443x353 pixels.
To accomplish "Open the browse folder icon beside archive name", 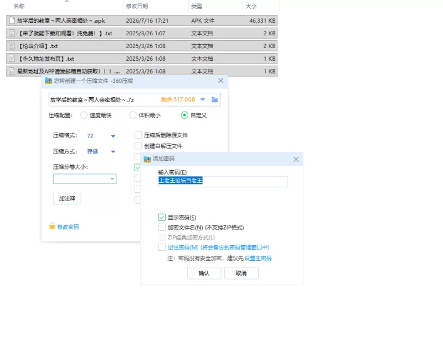I will tap(215, 99).
